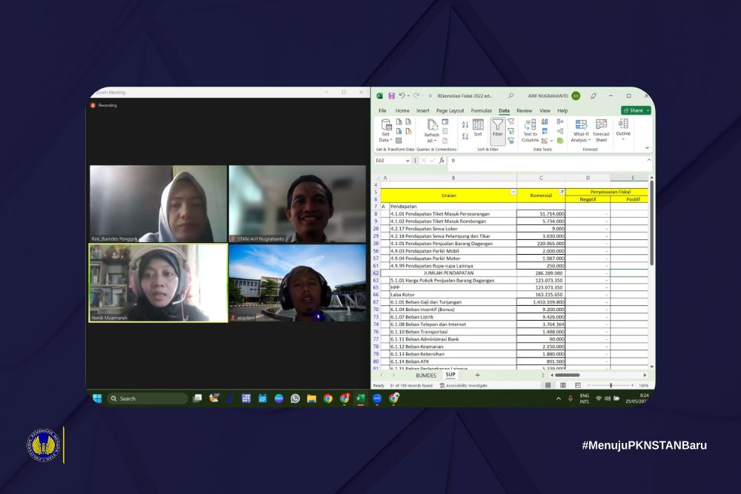Open the Sort dialog button
Viewport: 741px width, 494px height.
tap(478, 127)
